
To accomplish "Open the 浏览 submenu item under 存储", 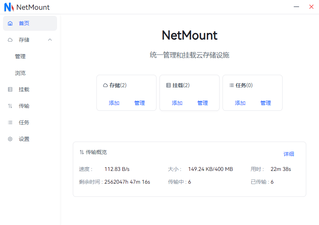I will [20, 73].
